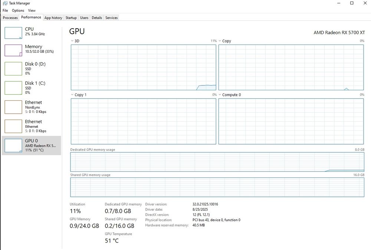The height and width of the screenshot is (250, 371).
Task: Click 'PCI bus 43, device 0, function 0'
Action: tap(216, 220)
